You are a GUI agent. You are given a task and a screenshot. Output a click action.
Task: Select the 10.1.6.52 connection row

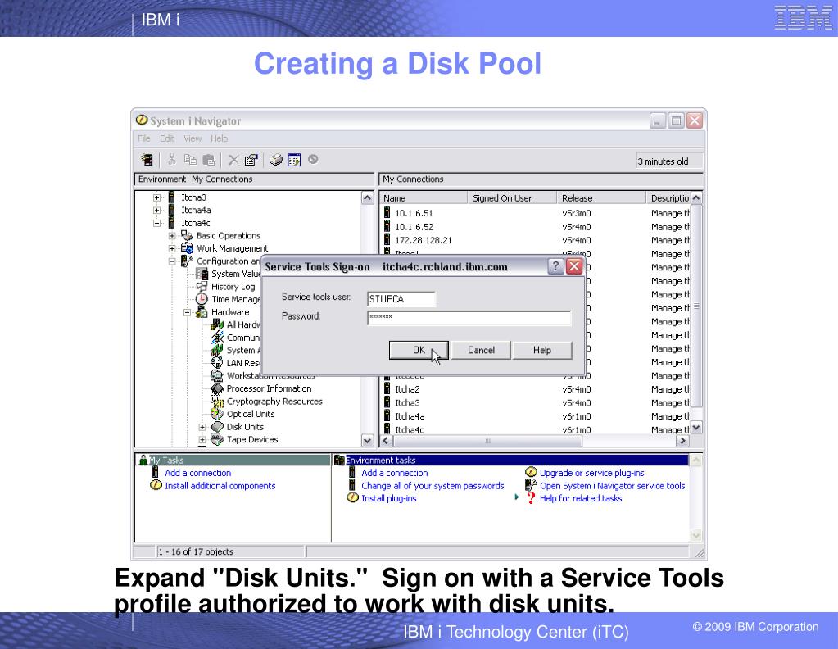point(536,227)
